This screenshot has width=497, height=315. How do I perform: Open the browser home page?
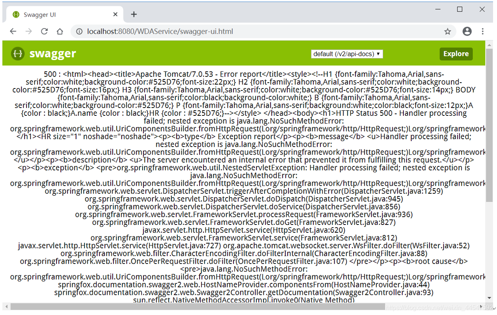(60, 32)
